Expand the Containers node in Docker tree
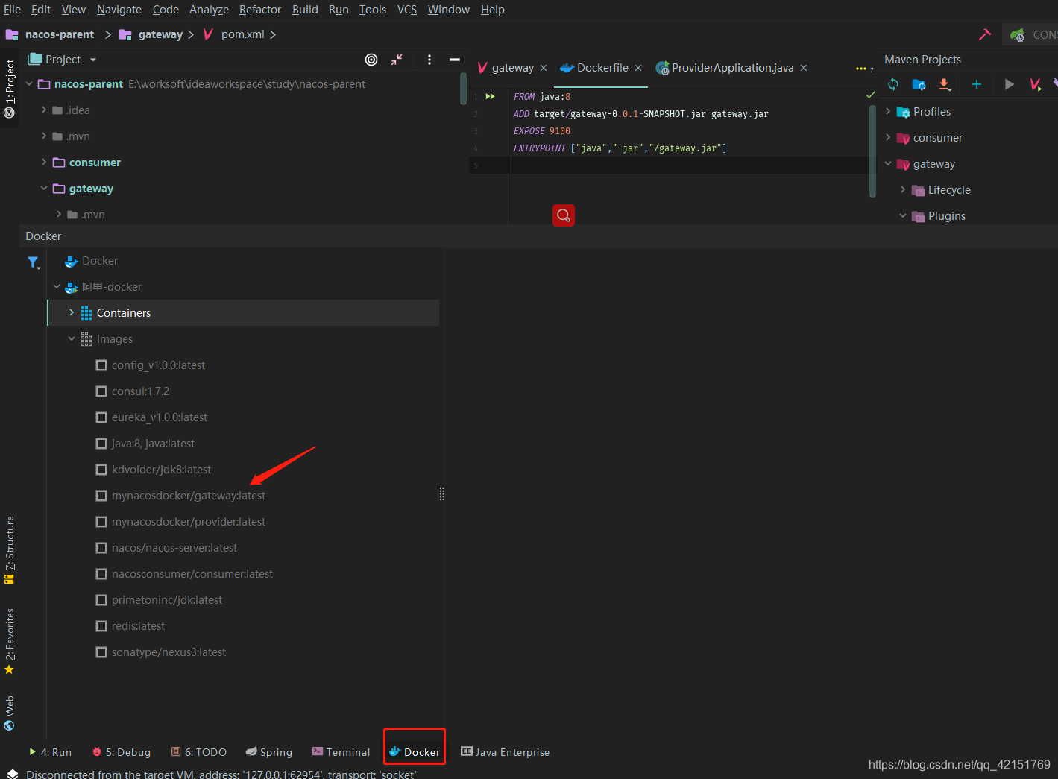 coord(72,312)
